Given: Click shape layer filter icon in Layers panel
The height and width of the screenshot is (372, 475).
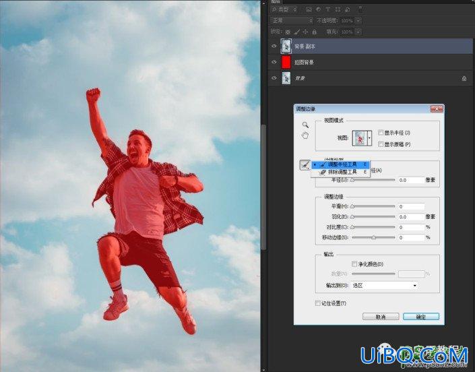Looking at the screenshot, I should (x=338, y=9).
